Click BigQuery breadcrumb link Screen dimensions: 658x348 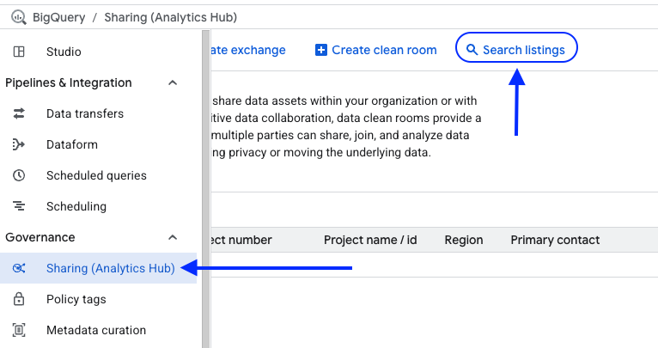click(x=58, y=17)
